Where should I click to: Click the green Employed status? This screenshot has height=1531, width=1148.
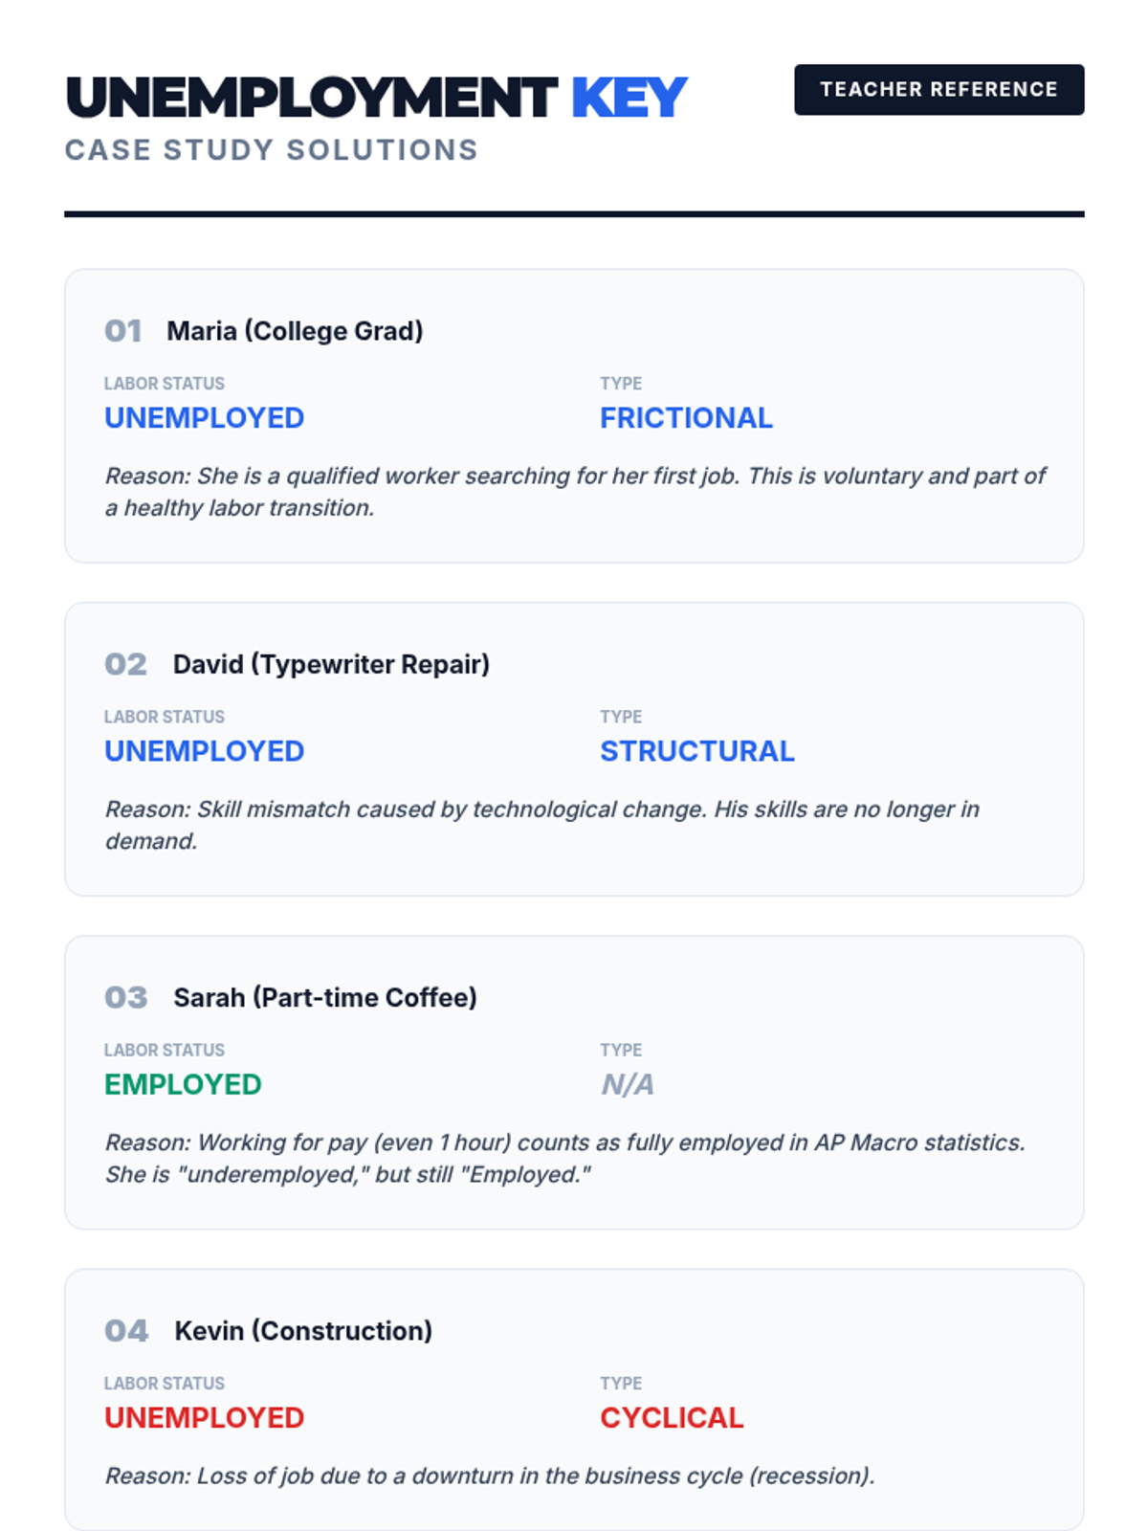click(183, 1084)
